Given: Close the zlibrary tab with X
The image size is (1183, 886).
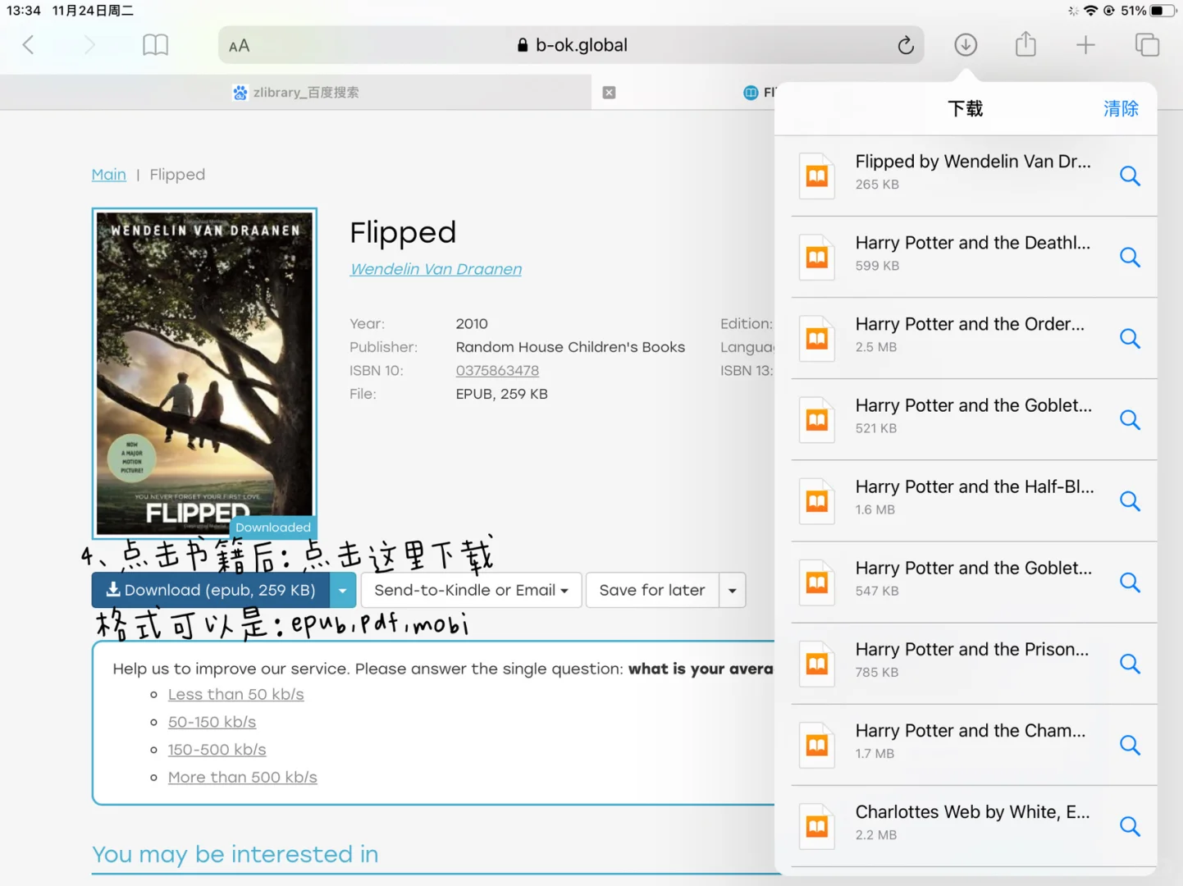Looking at the screenshot, I should 609,93.
